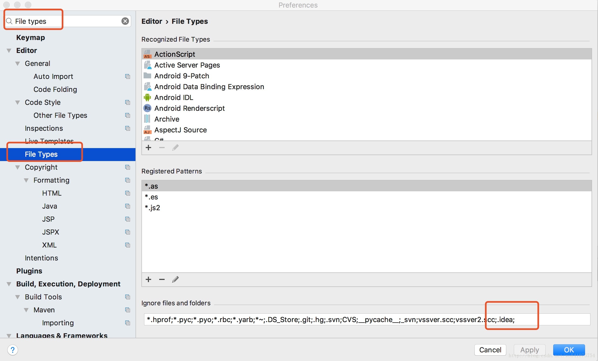The image size is (598, 361).
Task: Select File Types in the sidebar
Action: tap(68, 154)
